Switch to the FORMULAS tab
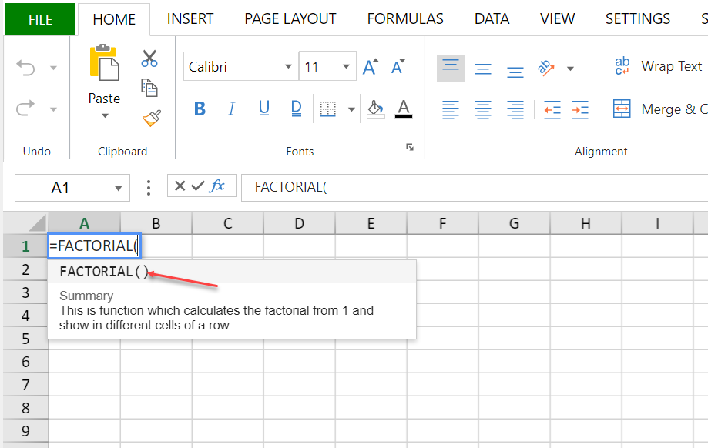 tap(405, 19)
